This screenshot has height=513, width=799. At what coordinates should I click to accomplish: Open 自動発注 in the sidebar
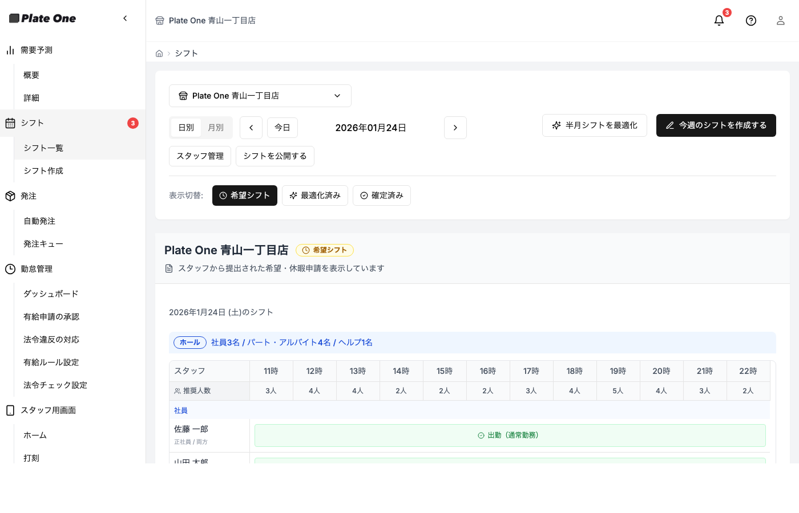pyautogui.click(x=39, y=221)
